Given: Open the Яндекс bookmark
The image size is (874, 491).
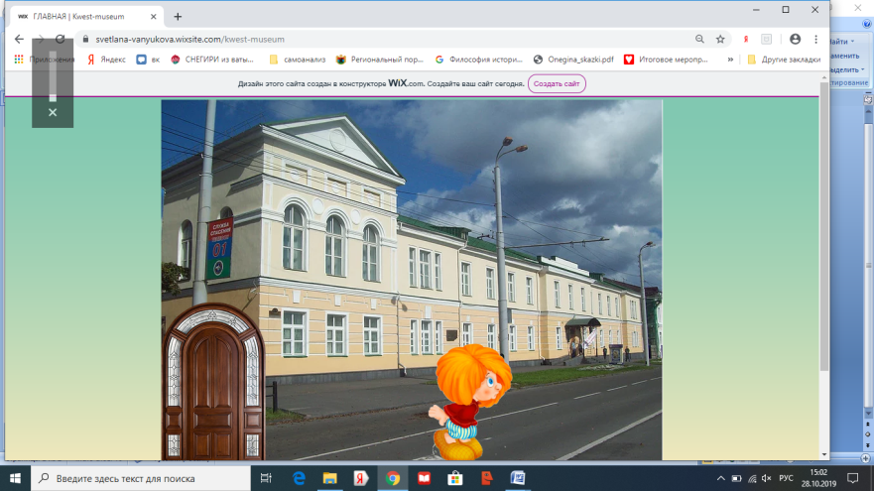Looking at the screenshot, I should (106, 60).
